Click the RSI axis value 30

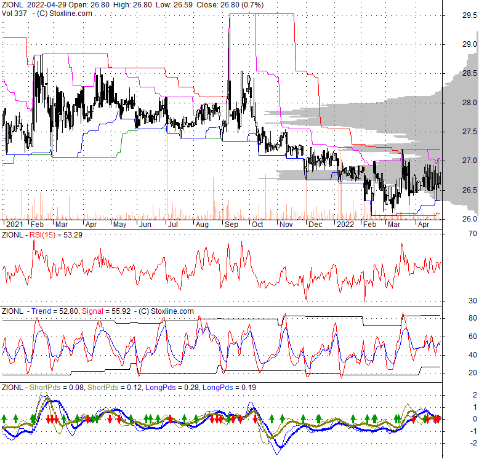click(473, 301)
